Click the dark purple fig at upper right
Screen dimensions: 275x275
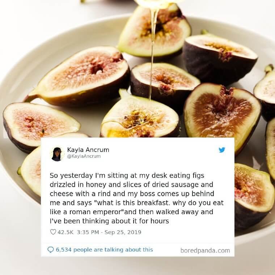coord(220,59)
